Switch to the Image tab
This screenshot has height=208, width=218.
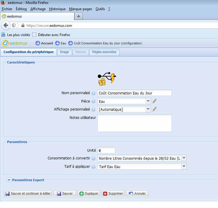(x=64, y=52)
